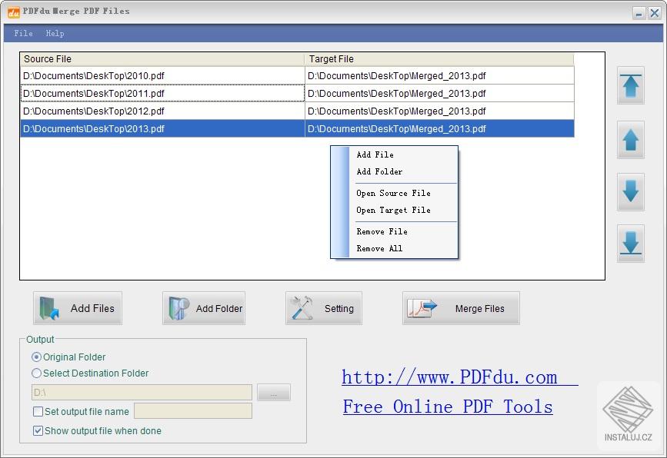
Task: Choose Add File from context menu
Action: (375, 154)
